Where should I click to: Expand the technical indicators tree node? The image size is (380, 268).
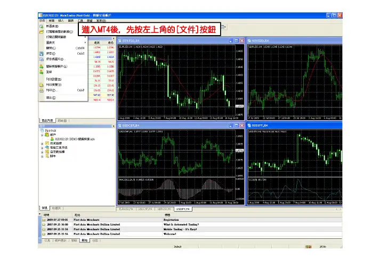tap(42, 144)
